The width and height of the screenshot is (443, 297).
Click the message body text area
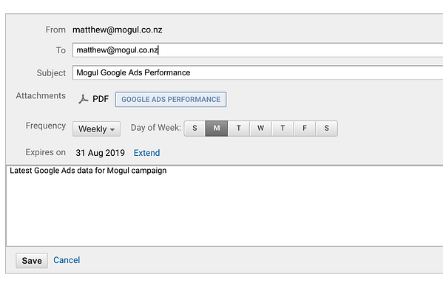[225, 206]
